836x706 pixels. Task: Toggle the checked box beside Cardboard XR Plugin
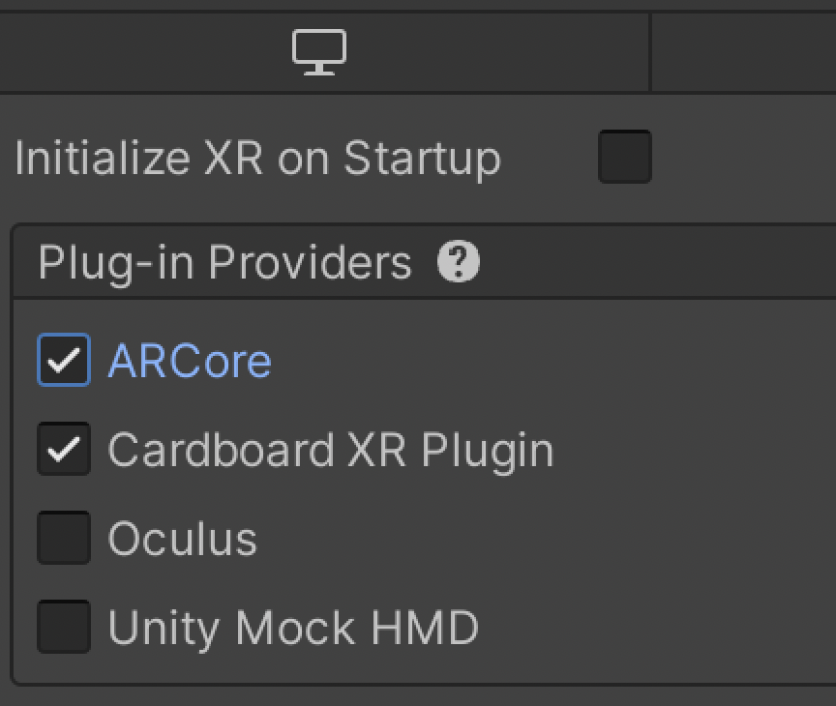point(64,450)
